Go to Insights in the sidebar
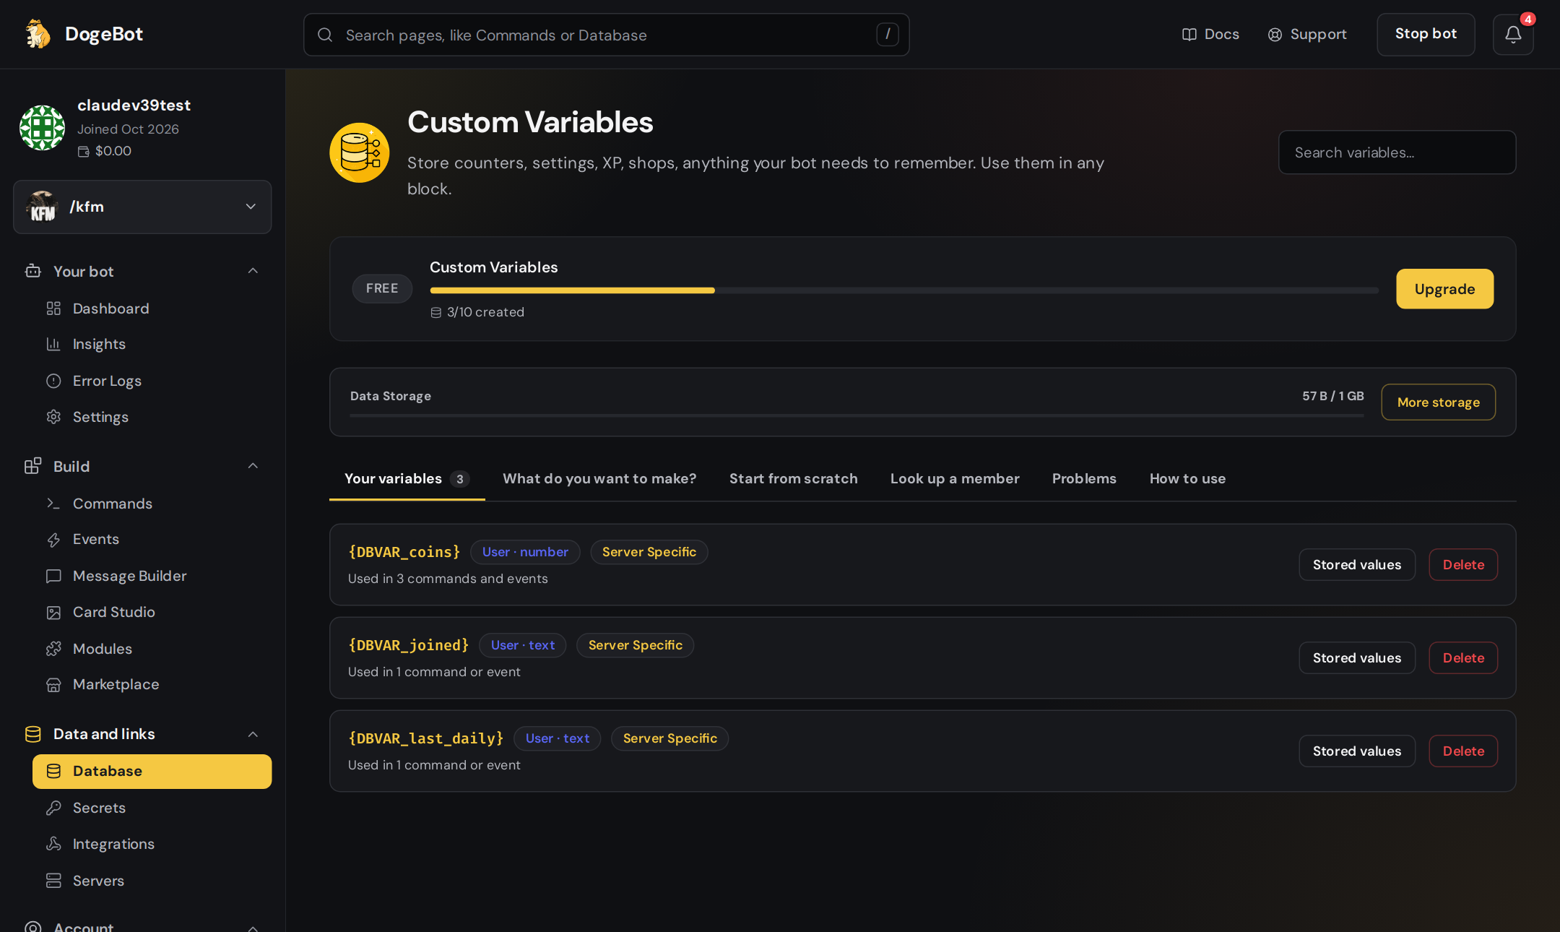 [99, 344]
